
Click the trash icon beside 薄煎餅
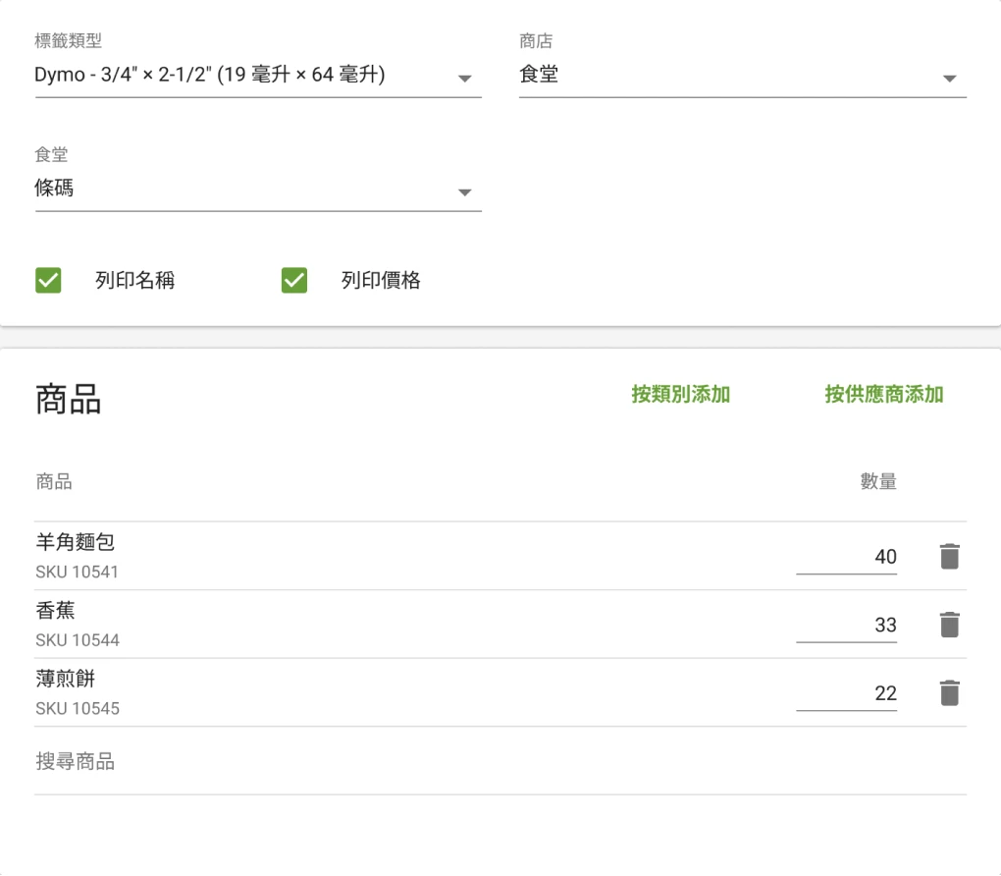pyautogui.click(x=949, y=693)
